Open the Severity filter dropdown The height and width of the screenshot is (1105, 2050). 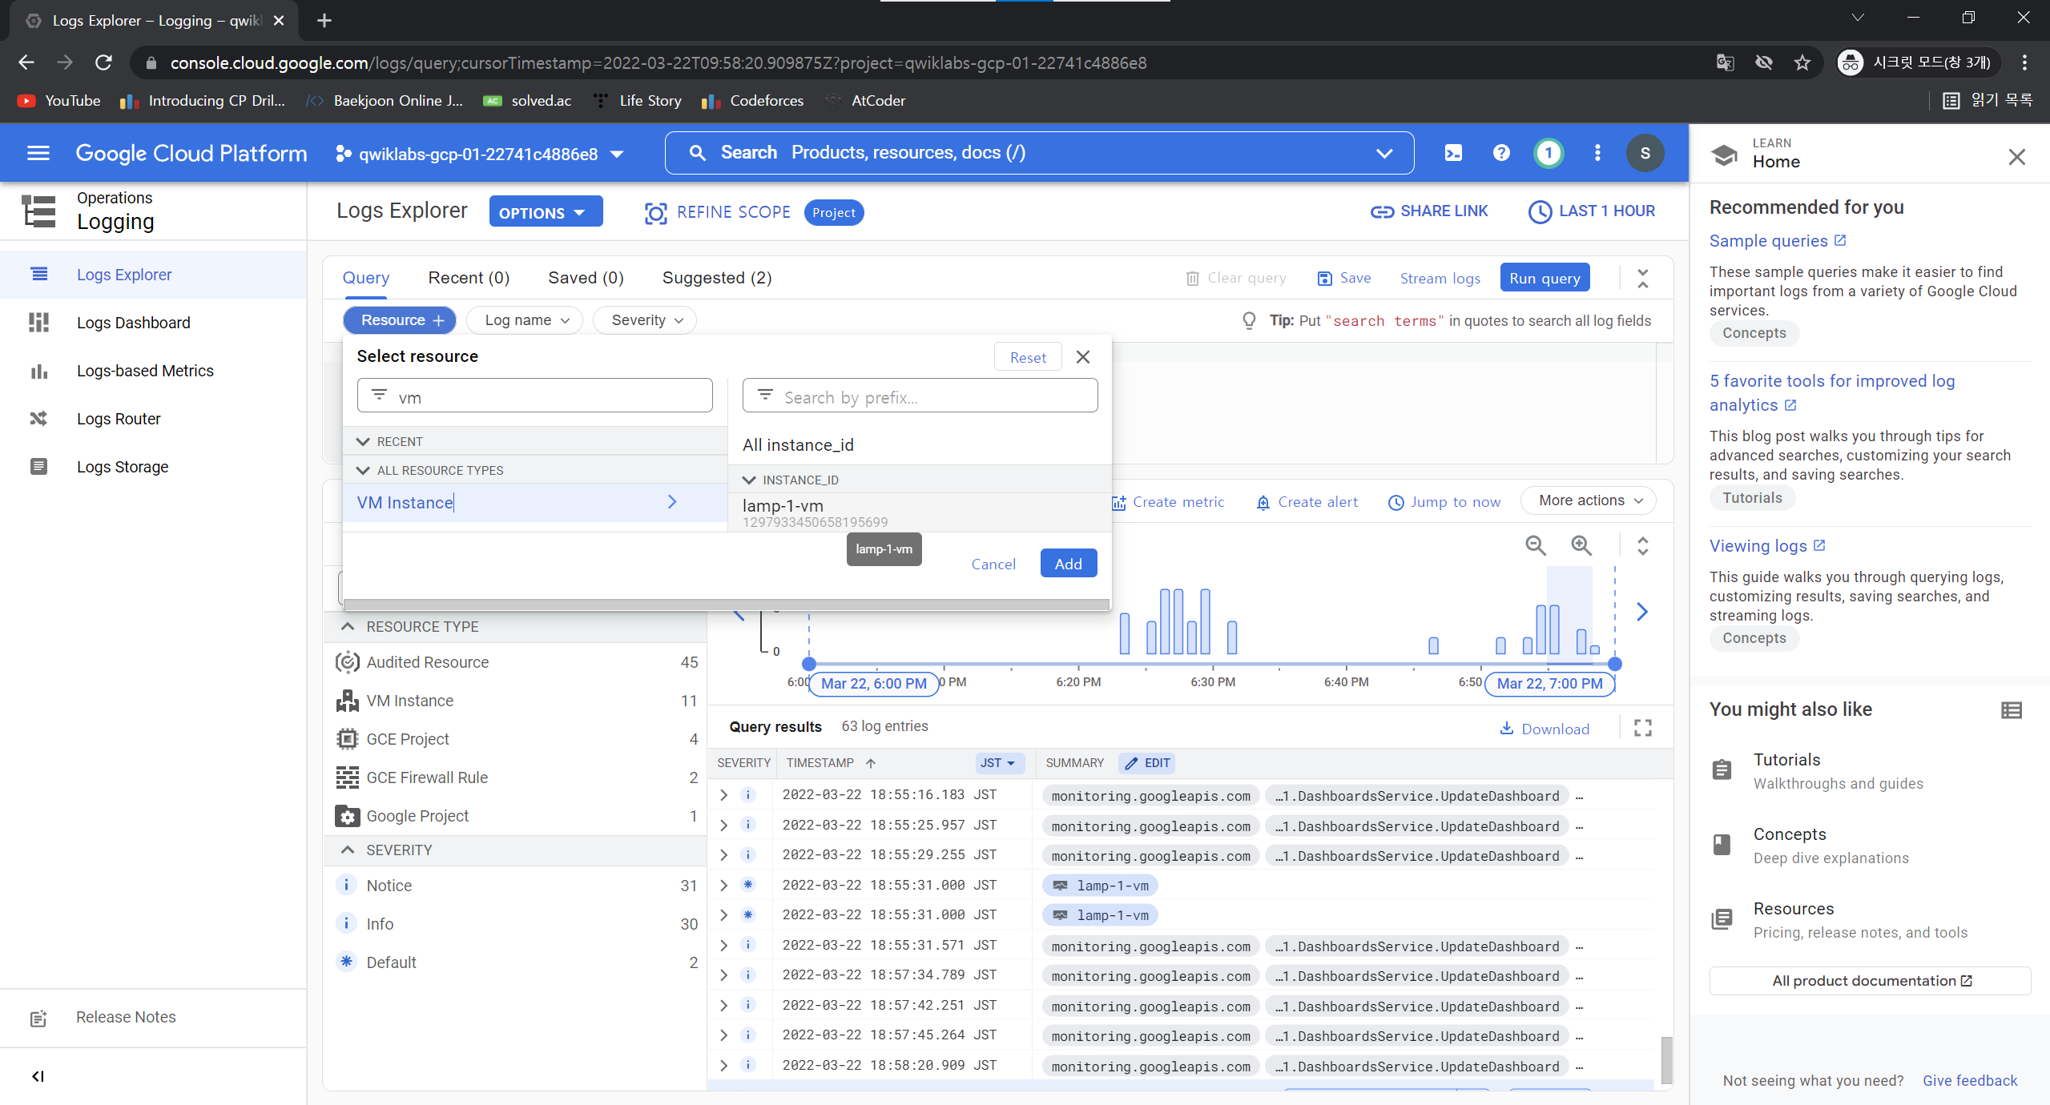[x=645, y=320]
